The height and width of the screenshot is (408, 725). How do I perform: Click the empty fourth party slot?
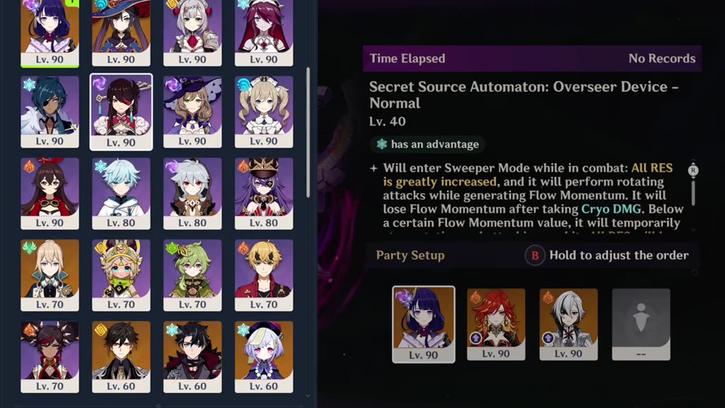641,325
